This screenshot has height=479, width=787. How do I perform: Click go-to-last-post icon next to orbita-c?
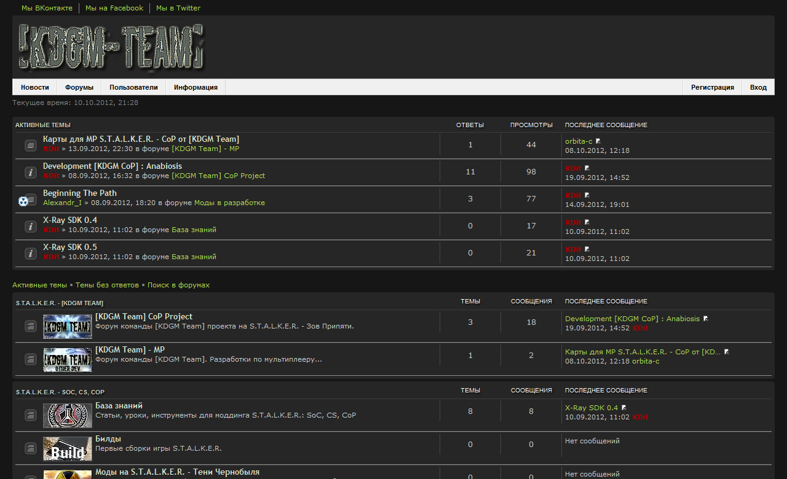tap(598, 141)
